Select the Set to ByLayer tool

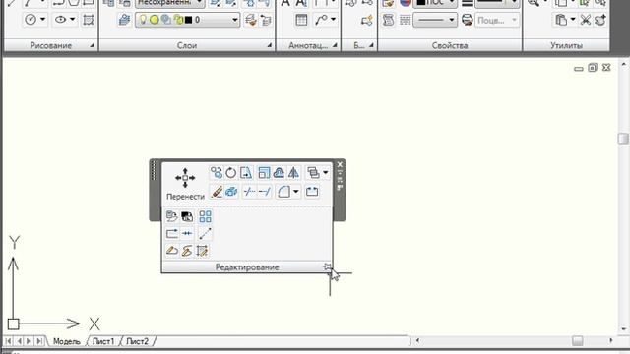coord(171,216)
